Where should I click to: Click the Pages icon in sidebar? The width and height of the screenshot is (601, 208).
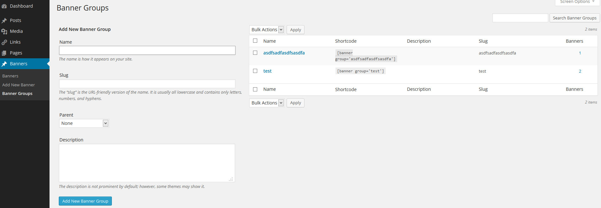coord(4,53)
